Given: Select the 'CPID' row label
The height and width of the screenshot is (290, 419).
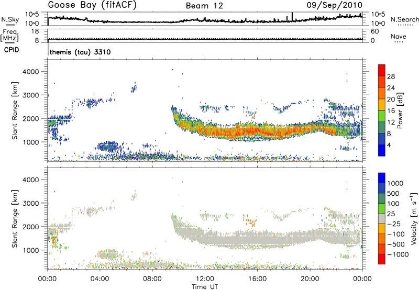Looking at the screenshot, I should (x=12, y=50).
